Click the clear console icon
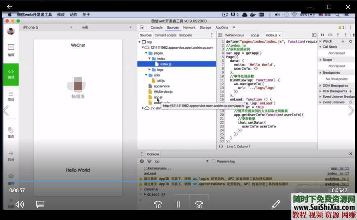The image size is (357, 220). pyautogui.click(x=142, y=161)
